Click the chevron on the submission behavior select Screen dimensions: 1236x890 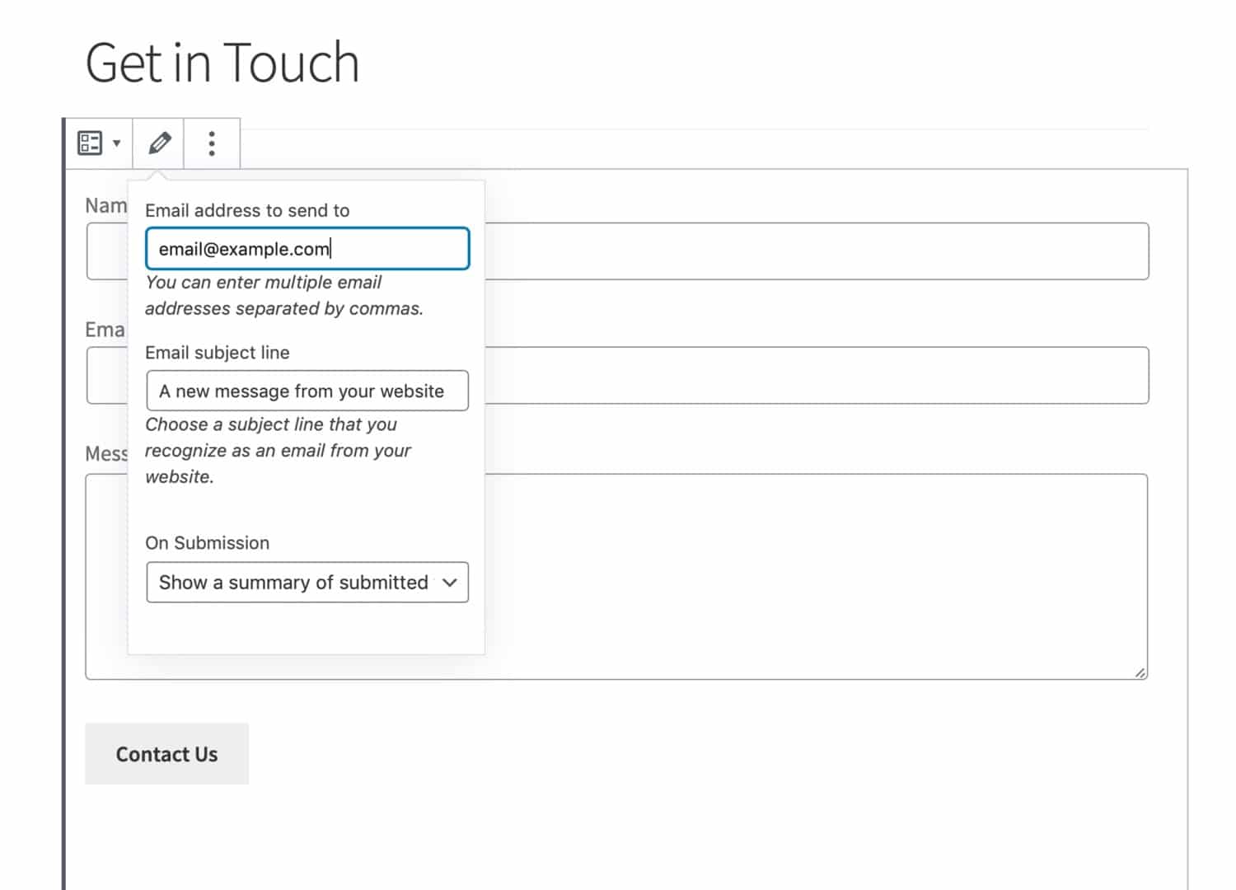pos(449,583)
